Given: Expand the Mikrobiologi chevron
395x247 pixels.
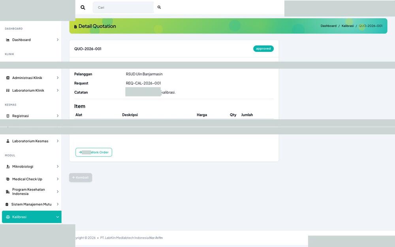Looking at the screenshot, I should (57, 167).
